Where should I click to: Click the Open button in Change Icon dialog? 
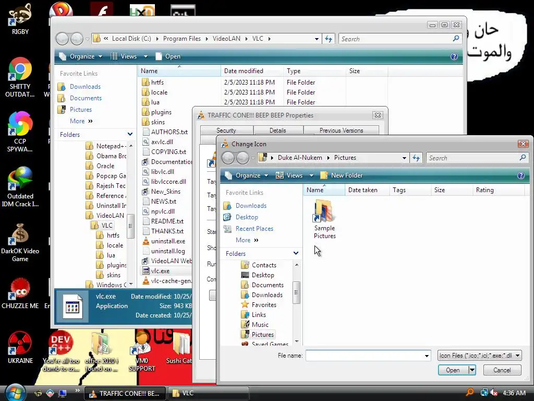coord(453,370)
